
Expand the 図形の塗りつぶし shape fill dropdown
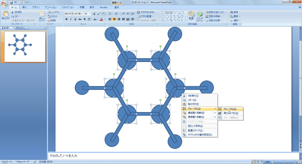226,12
